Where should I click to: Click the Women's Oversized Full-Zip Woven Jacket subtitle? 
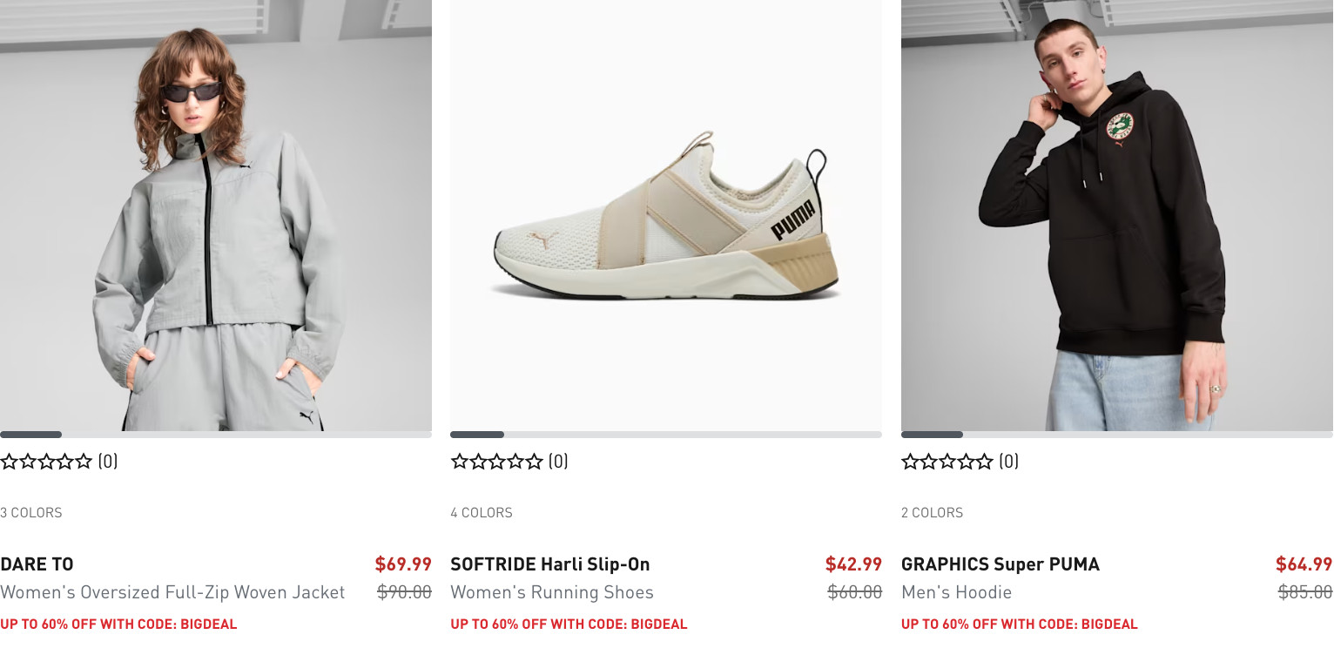point(172,592)
